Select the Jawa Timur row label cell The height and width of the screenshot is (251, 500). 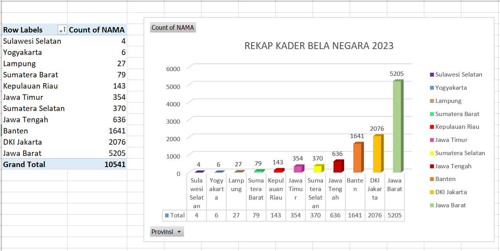tap(23, 97)
